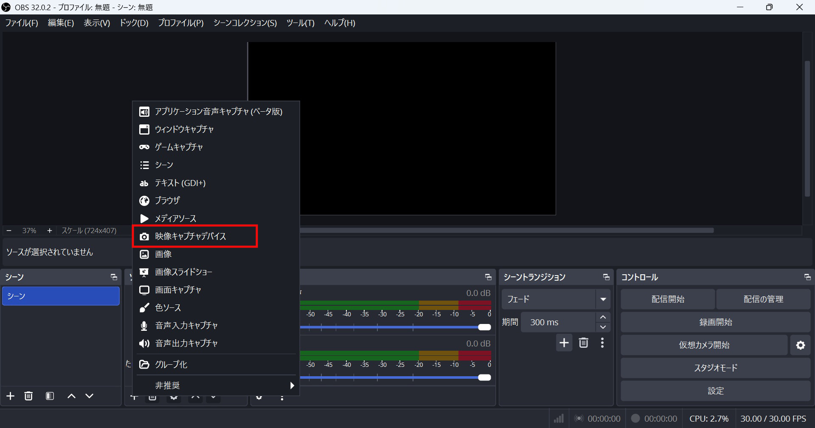Add a scene with the plus icon
The width and height of the screenshot is (815, 428).
[11, 396]
